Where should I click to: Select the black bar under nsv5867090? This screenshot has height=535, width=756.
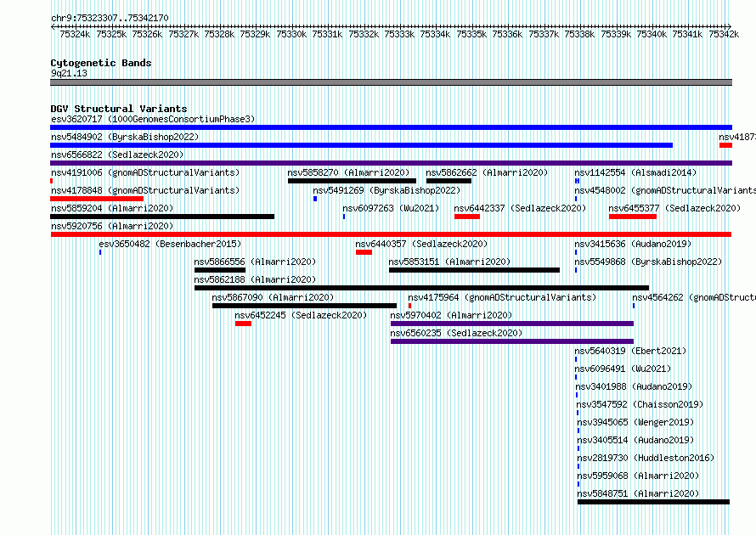[x=305, y=306]
